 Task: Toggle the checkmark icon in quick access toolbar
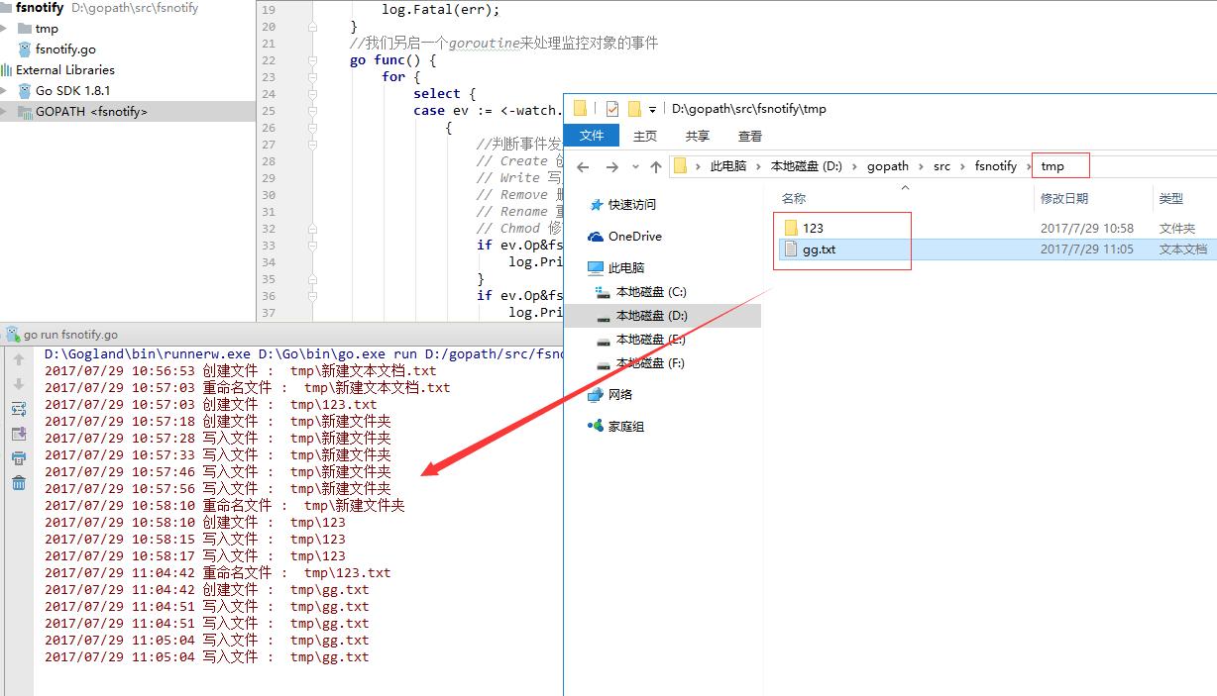coord(613,110)
